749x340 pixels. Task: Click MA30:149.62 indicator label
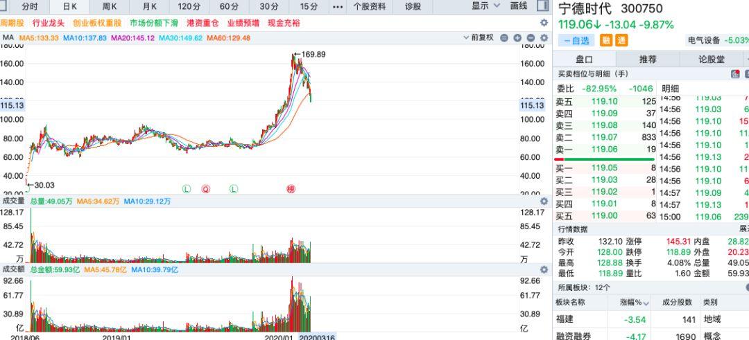click(x=181, y=37)
